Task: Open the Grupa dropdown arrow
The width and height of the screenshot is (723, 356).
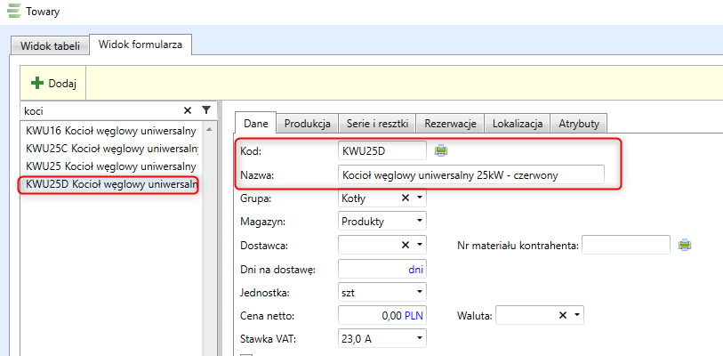Action: [x=419, y=198]
